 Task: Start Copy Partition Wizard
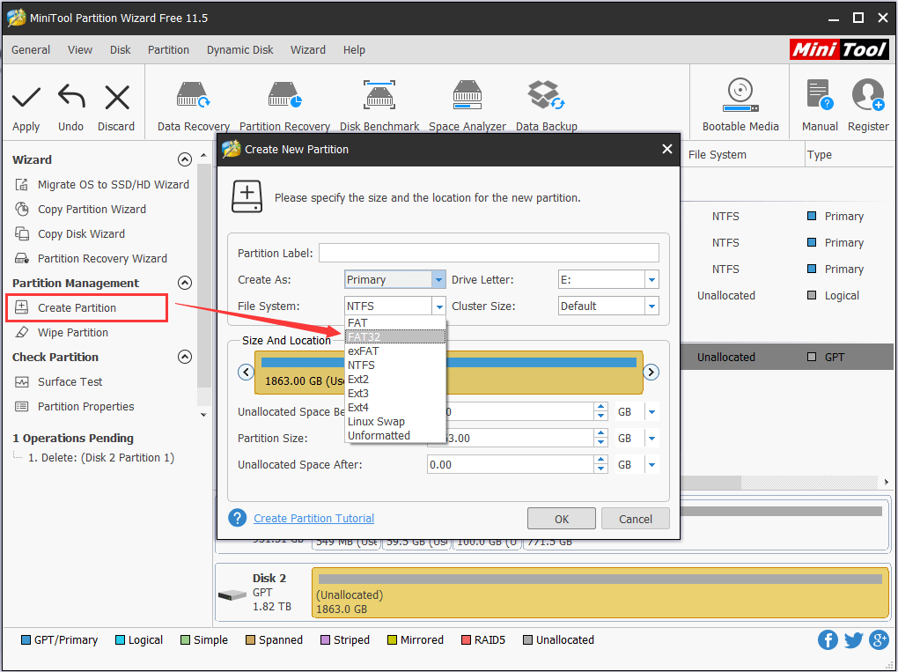pyautogui.click(x=80, y=209)
